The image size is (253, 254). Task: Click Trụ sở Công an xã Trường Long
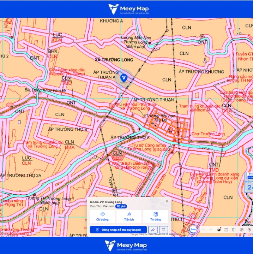[x=149, y=147]
